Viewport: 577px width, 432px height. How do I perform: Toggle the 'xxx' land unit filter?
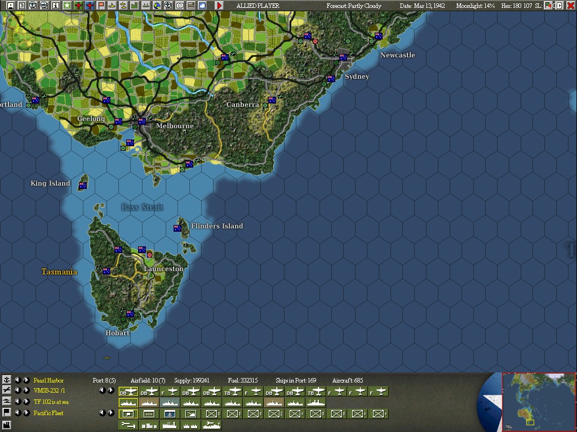pos(149,413)
